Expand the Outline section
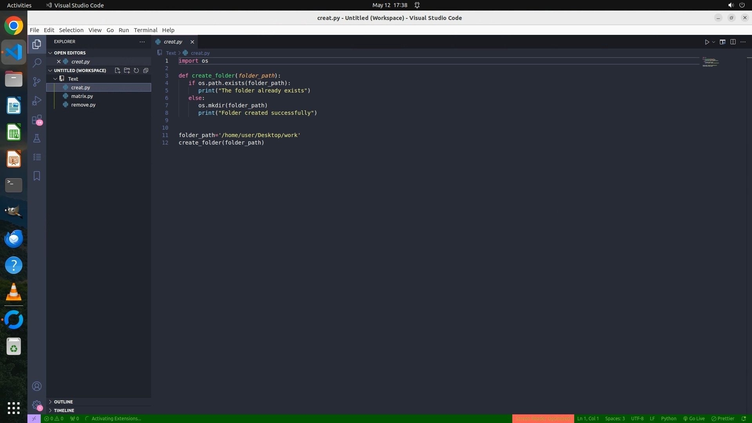752x423 pixels. point(63,402)
